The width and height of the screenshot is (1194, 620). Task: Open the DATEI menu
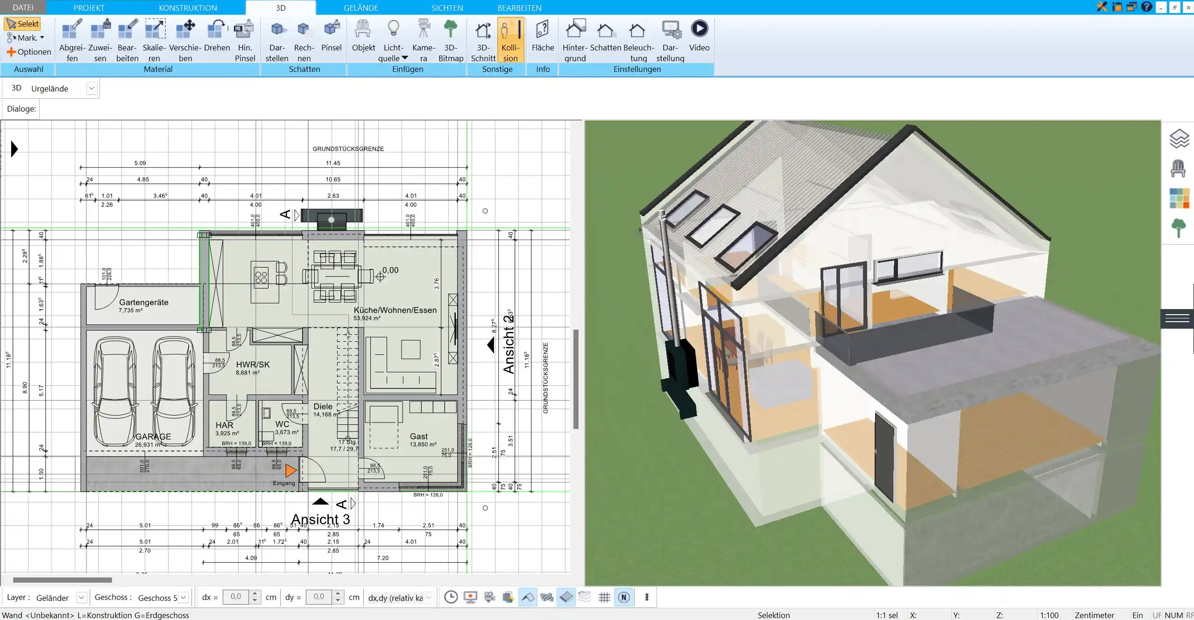(x=23, y=7)
